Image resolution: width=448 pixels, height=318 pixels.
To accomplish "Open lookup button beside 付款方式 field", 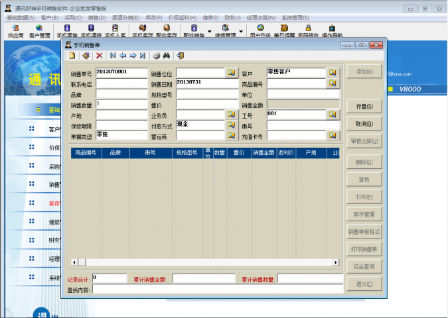I will pyautogui.click(x=232, y=125).
